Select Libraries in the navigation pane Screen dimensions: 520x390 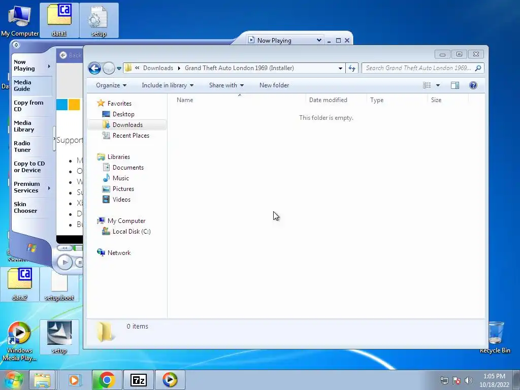(x=113, y=156)
